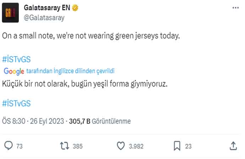Click the @Galatasaray handle
Image resolution: width=245 pixels, height=159 pixels.
pos(44,17)
